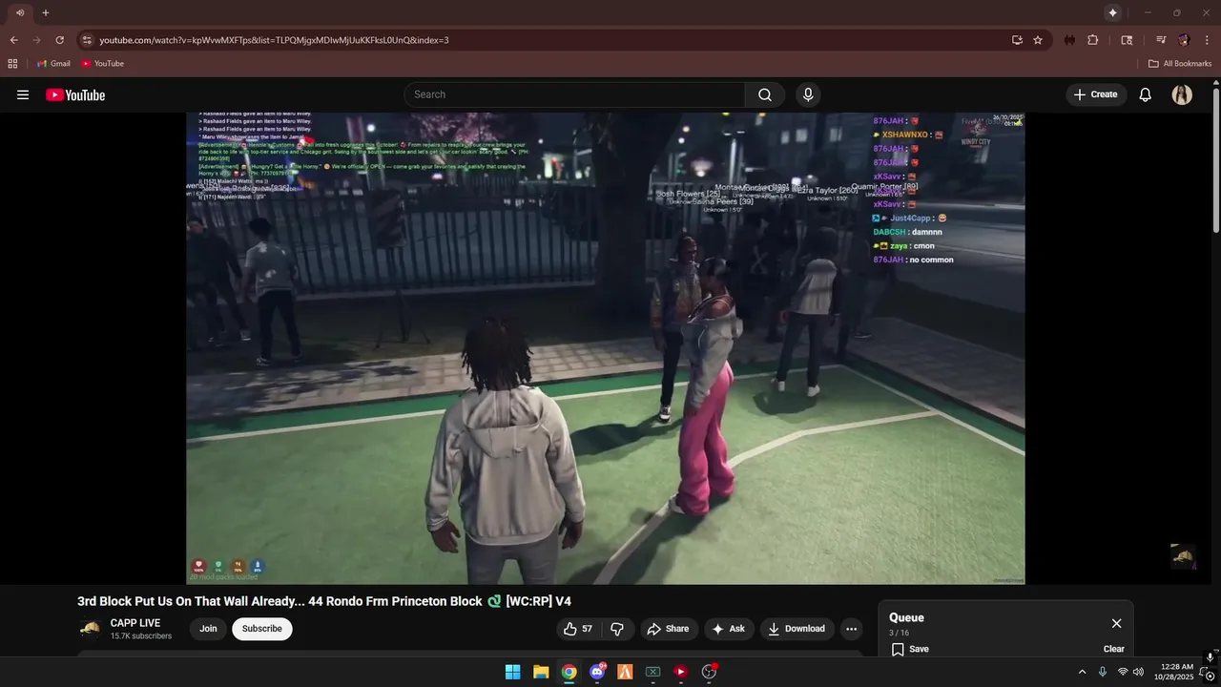Open Chrome extensions puzzle icon
The height and width of the screenshot is (687, 1221).
(x=1093, y=40)
